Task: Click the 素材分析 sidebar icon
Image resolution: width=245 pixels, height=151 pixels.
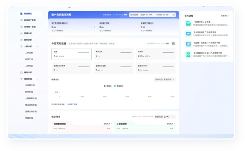Action: coord(21,40)
